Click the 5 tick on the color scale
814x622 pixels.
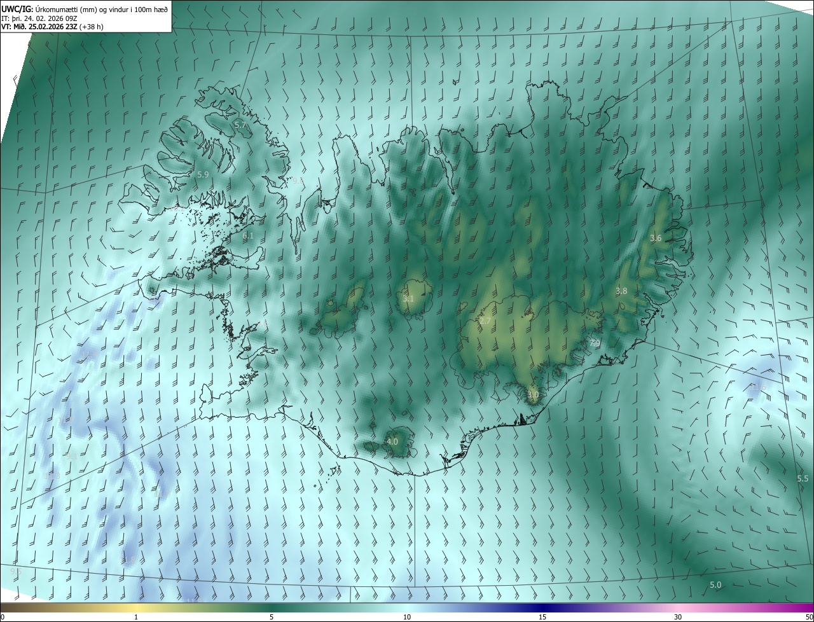tap(272, 617)
